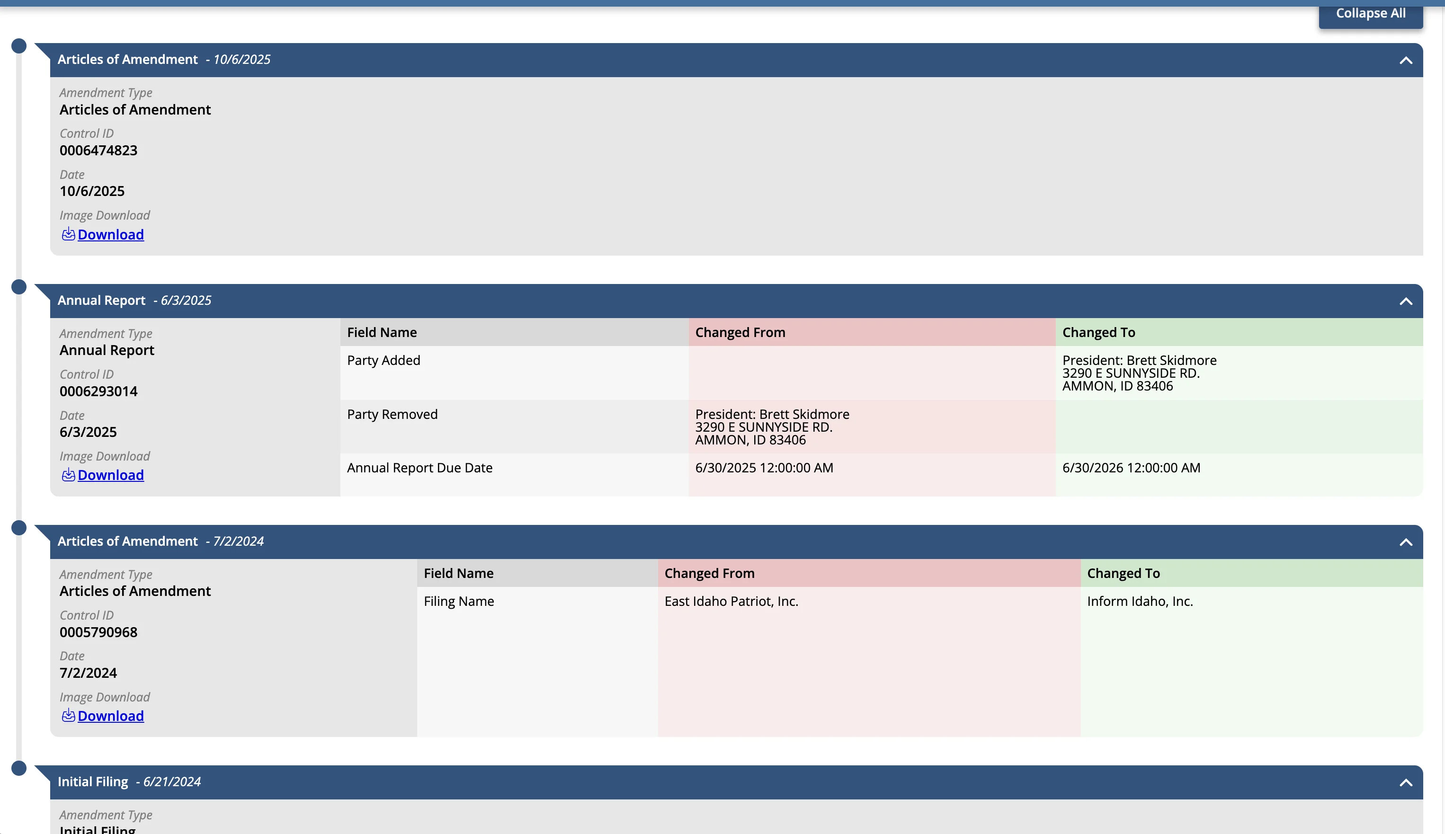The height and width of the screenshot is (834, 1445).
Task: Collapse the Articles of Amendment 10/6/2025 section
Action: 1405,60
